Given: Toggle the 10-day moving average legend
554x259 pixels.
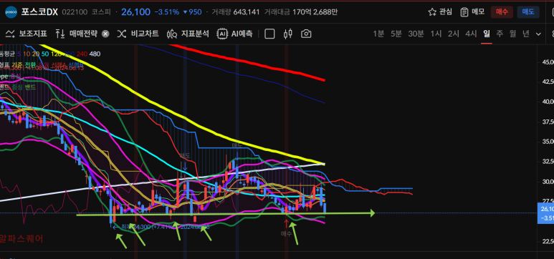Looking at the screenshot, I should coord(27,54).
